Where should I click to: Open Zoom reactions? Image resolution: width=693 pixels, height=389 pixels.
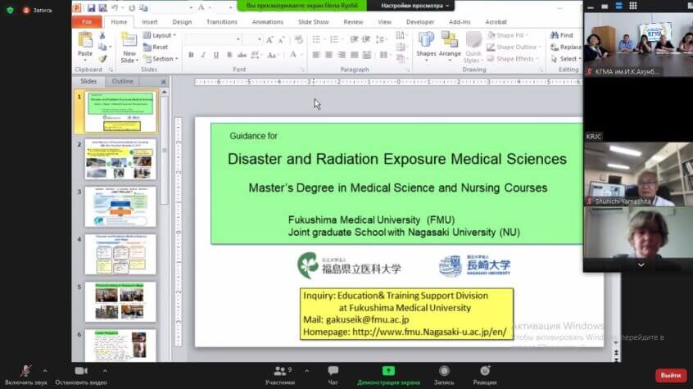tap(484, 374)
